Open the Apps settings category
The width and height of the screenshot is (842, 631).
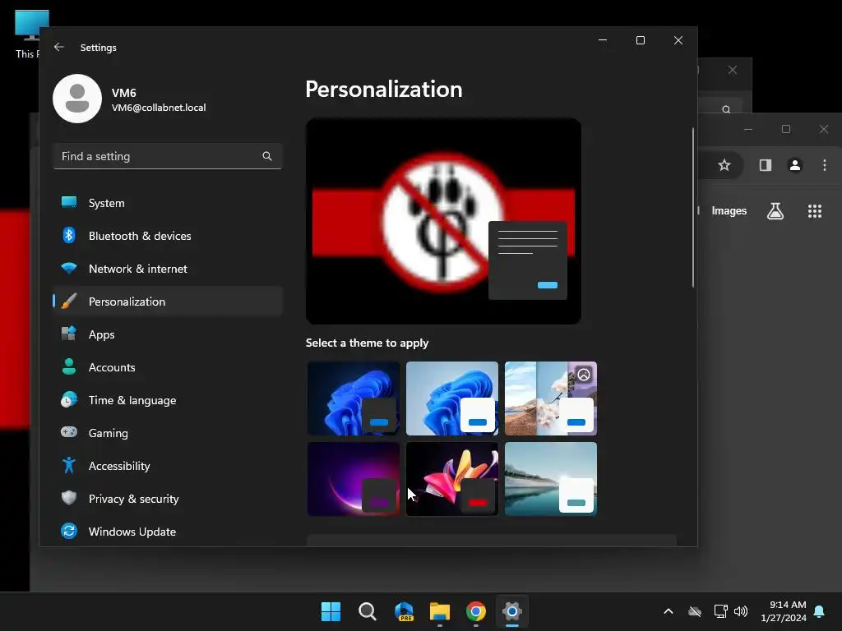[168, 334]
